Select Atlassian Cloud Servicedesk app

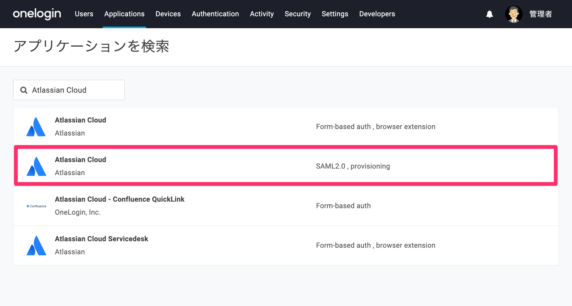pos(286,246)
